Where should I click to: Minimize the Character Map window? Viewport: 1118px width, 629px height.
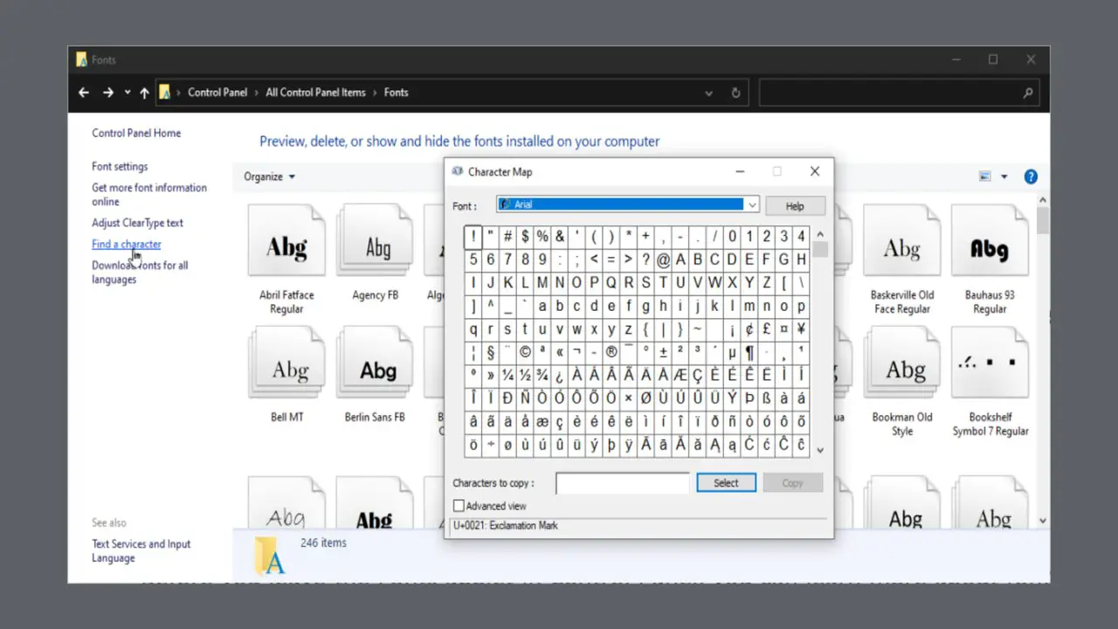tap(740, 171)
